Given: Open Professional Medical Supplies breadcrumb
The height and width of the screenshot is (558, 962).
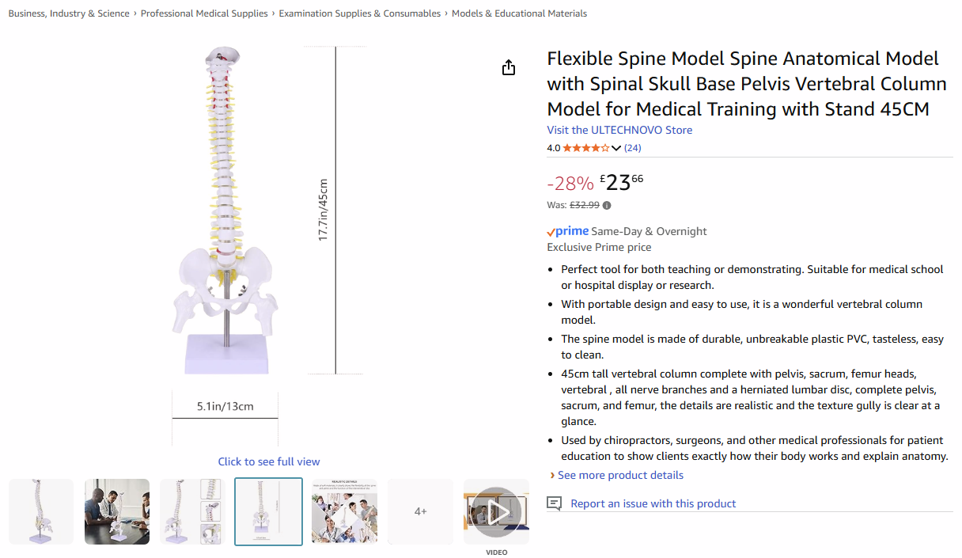Looking at the screenshot, I should click(204, 13).
